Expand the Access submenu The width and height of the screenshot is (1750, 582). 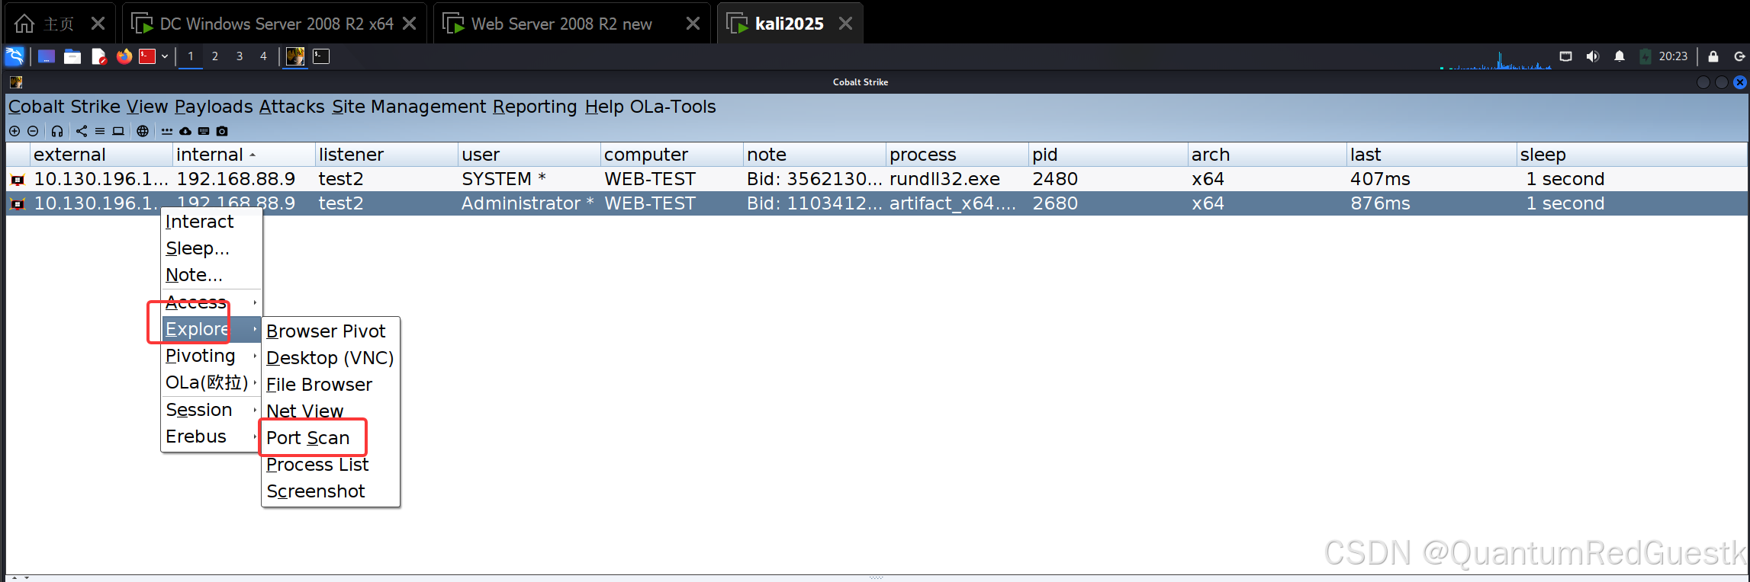[211, 302]
